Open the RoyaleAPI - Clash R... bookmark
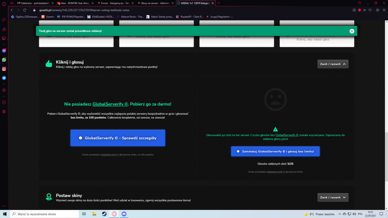This screenshot has width=388, height=218. pos(190,17)
